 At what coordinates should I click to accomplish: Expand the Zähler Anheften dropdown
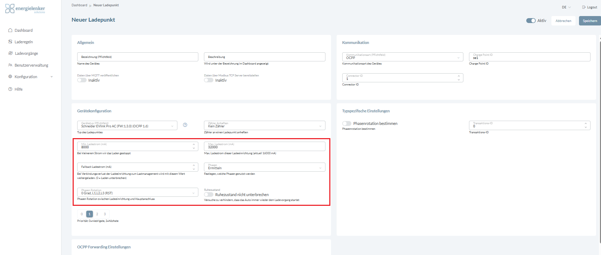[x=264, y=125]
